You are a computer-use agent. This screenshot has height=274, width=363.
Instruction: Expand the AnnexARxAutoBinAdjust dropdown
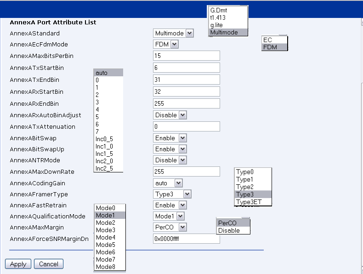coord(170,115)
